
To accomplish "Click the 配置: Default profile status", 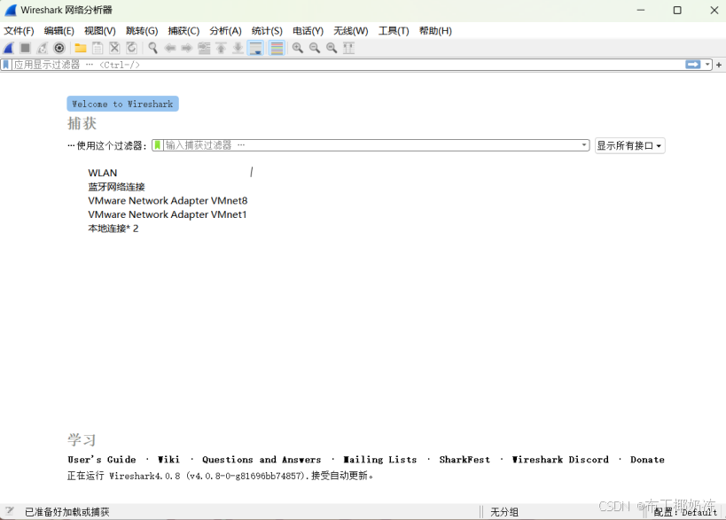I will [686, 512].
